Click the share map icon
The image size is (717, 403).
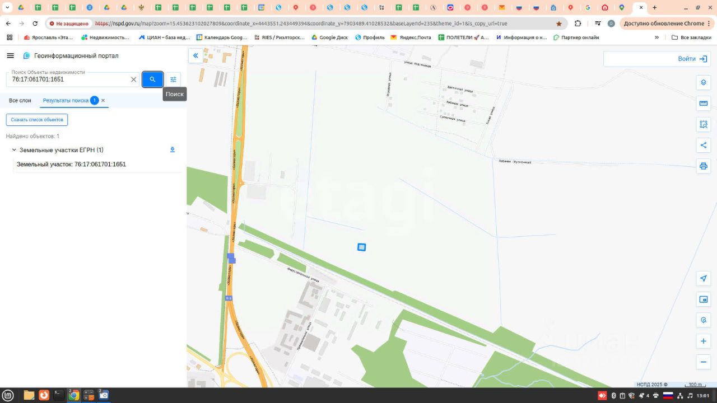[704, 146]
